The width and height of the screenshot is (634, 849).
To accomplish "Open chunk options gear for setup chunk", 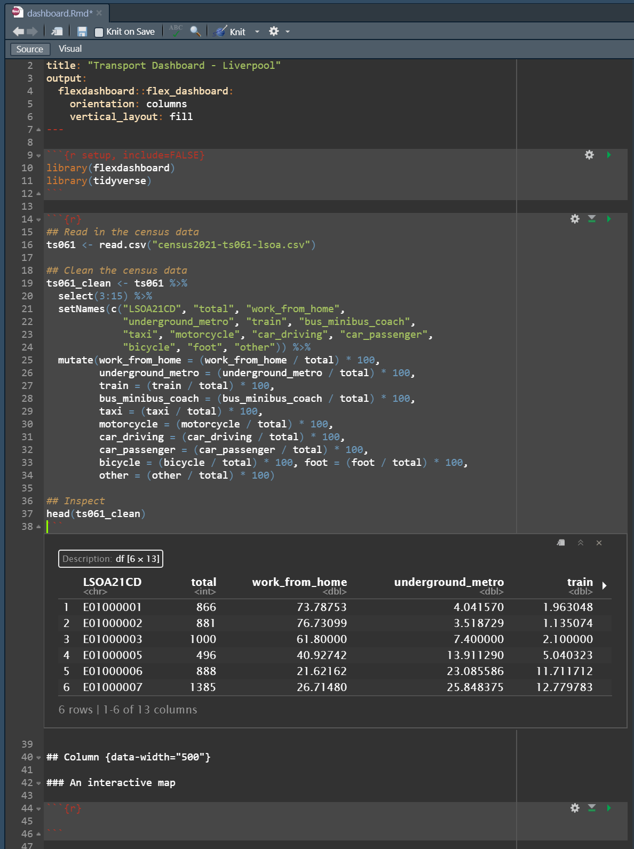I will point(589,155).
